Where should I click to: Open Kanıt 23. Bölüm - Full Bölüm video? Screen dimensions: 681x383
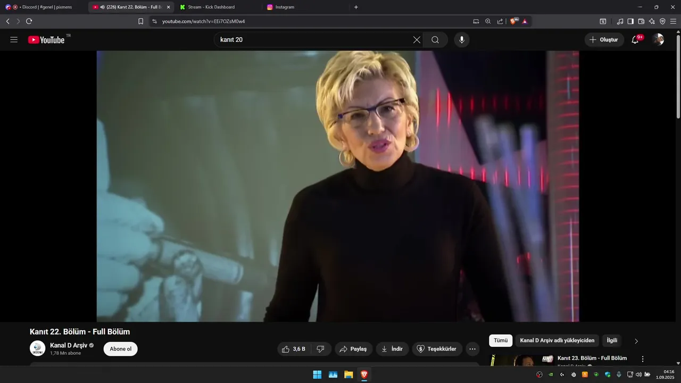click(592, 358)
